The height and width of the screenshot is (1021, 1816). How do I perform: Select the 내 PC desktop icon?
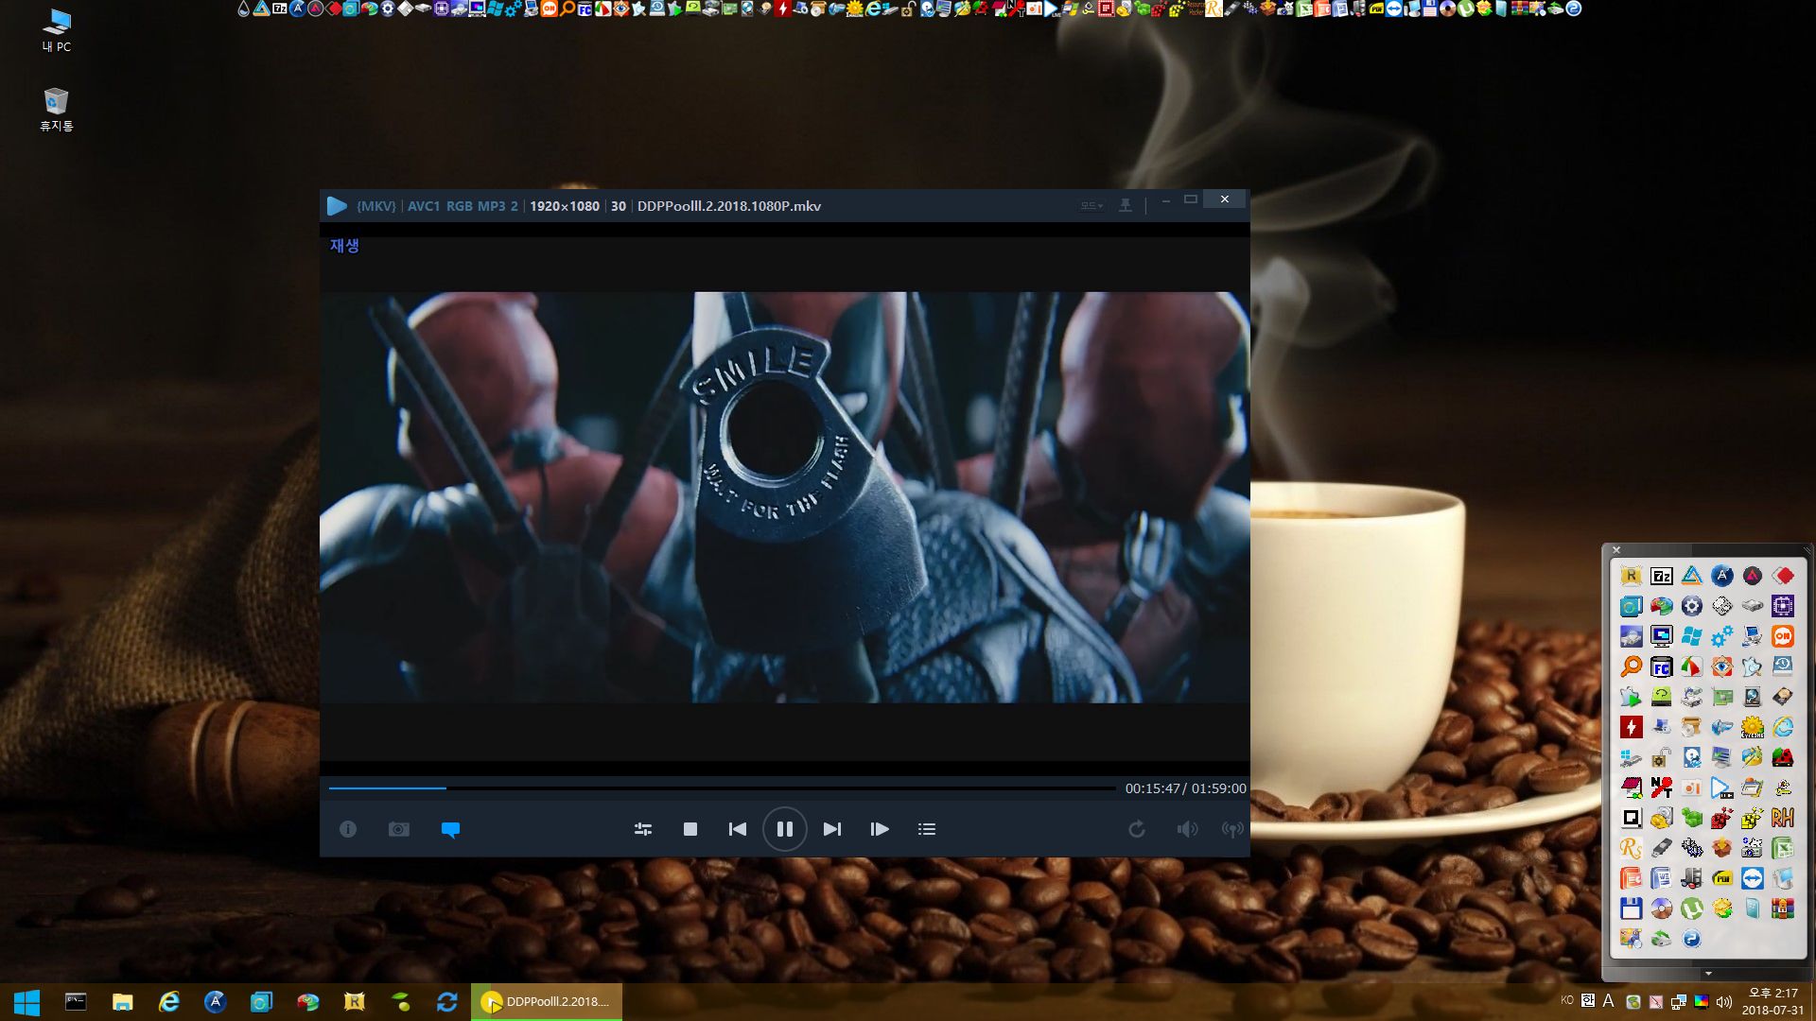coord(57,30)
